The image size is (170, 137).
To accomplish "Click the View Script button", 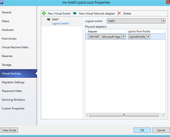I will (9, 130).
